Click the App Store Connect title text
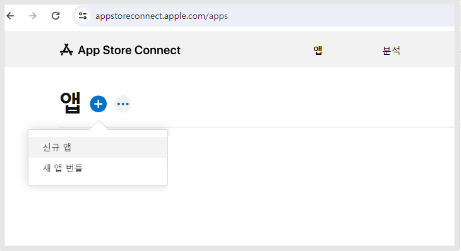Viewport: 461px width, 251px height. coord(129,50)
